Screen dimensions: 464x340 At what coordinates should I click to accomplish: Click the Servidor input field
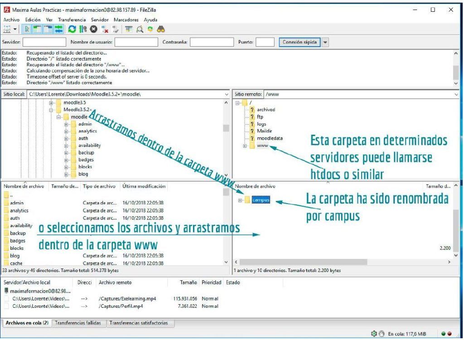click(44, 42)
